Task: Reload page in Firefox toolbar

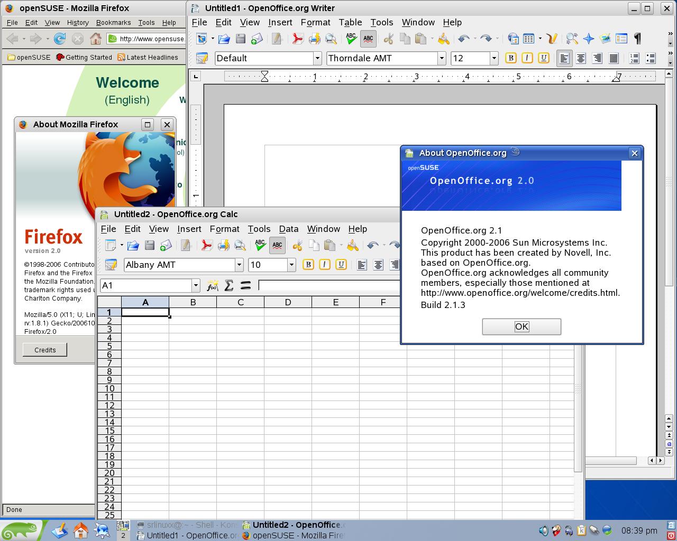Action: coord(60,39)
